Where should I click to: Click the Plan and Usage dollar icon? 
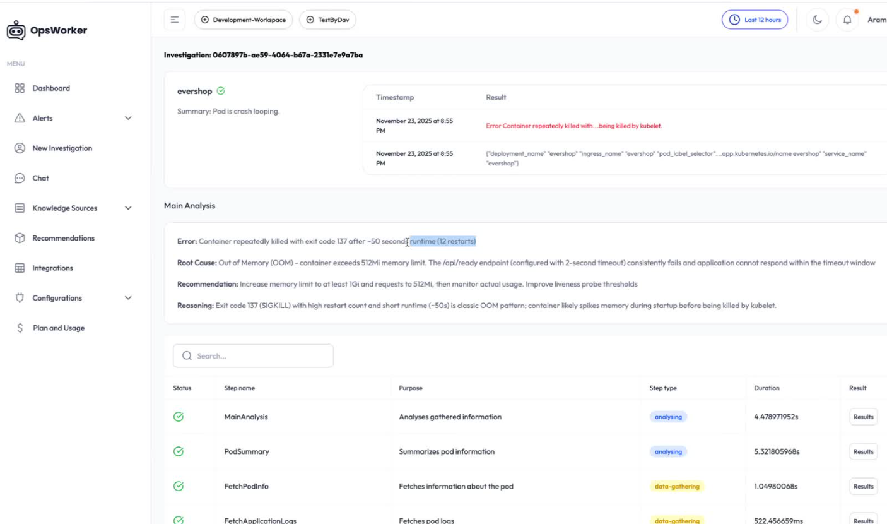click(20, 328)
